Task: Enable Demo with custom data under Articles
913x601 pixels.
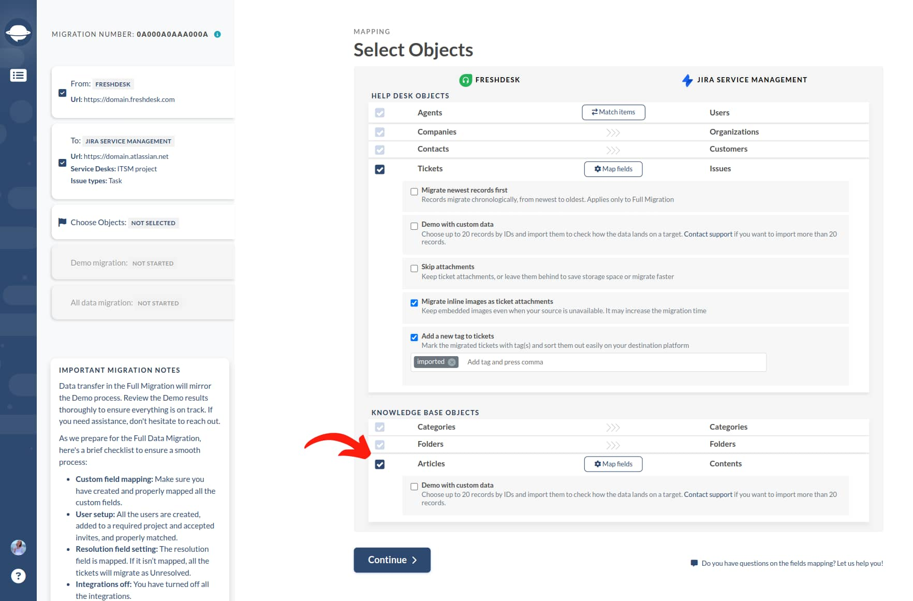Action: [414, 487]
